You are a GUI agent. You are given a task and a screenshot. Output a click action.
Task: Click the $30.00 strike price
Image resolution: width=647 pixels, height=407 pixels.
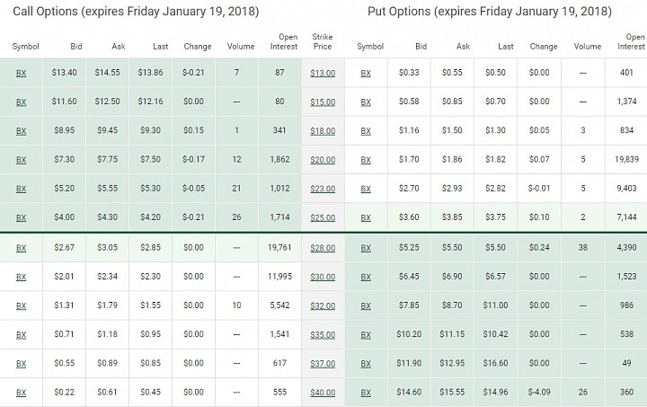coord(323,277)
